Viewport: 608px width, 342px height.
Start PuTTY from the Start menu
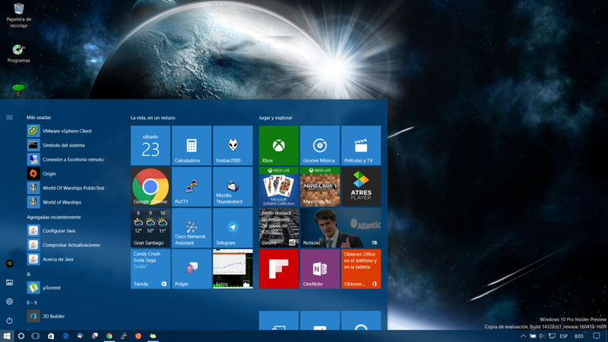pos(192,187)
